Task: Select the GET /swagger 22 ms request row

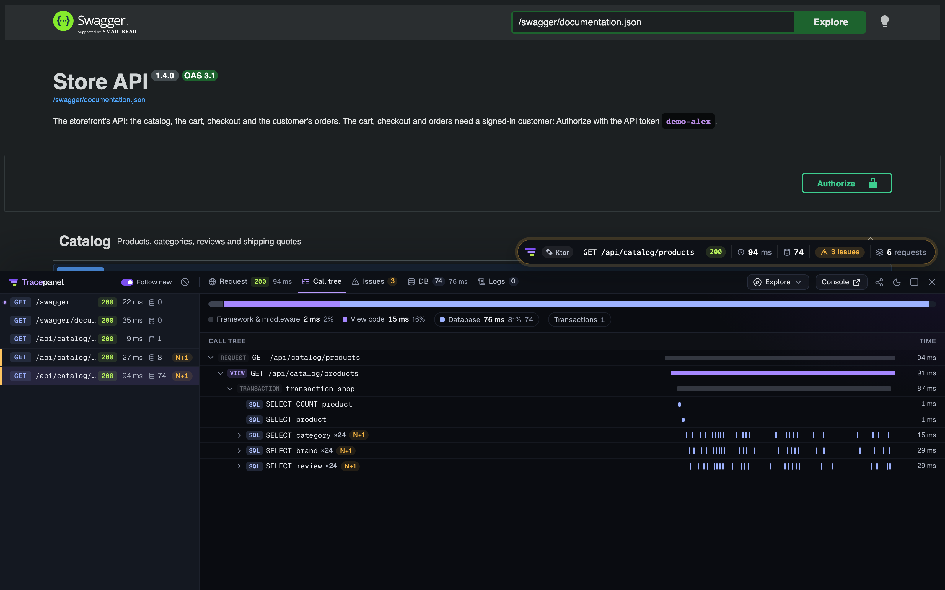Action: [x=100, y=302]
